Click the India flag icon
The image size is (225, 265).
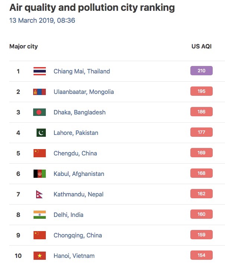pyautogui.click(x=39, y=215)
